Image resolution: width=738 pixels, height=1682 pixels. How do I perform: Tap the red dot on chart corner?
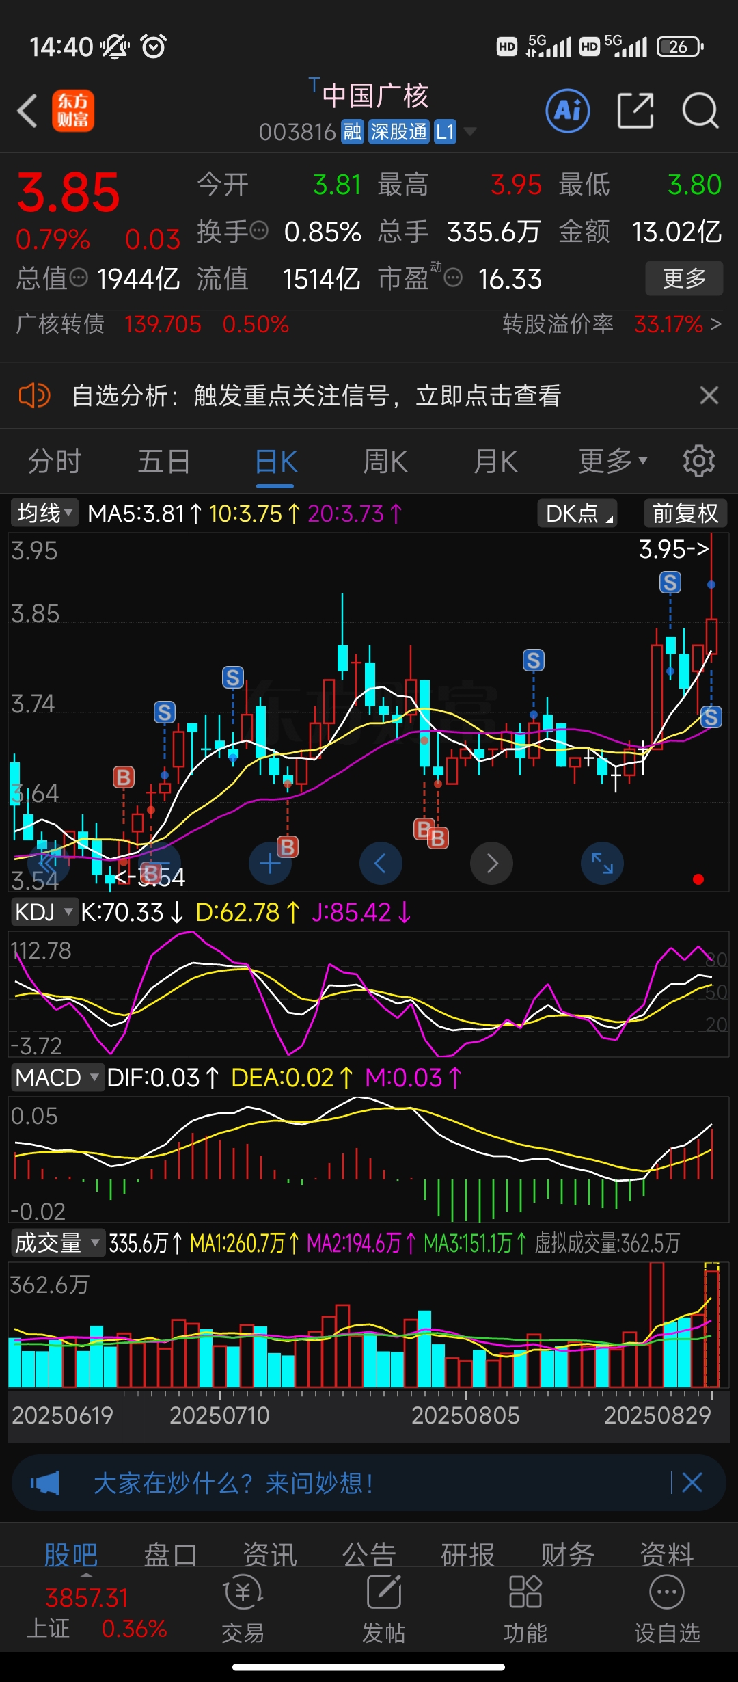(x=698, y=879)
